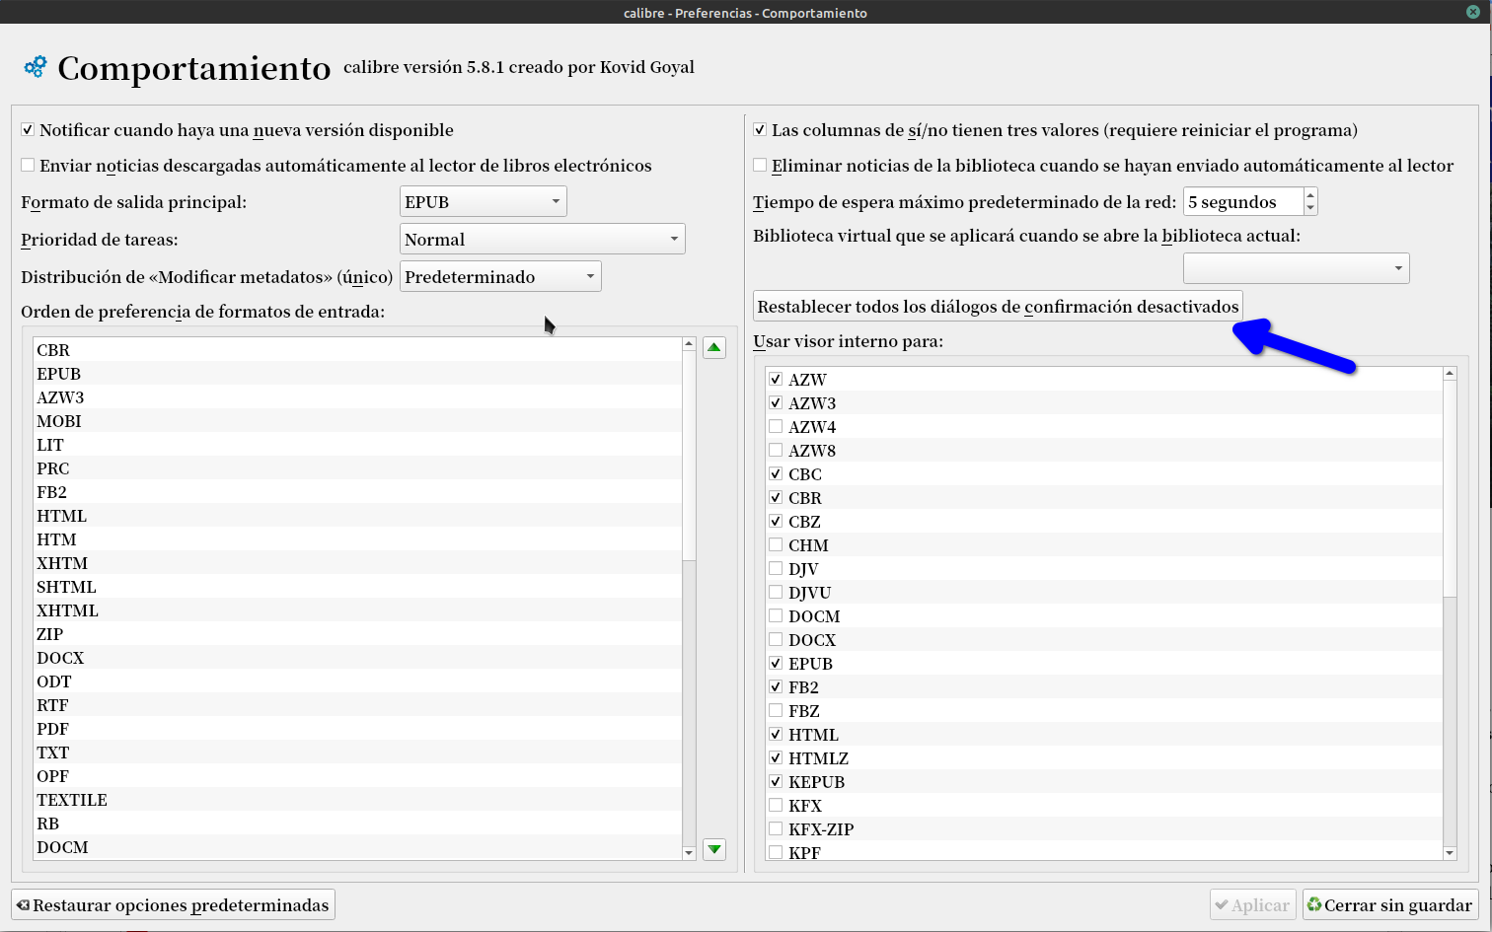Select PRC in input format list
Viewport: 1492px width, 932px height.
(357, 468)
